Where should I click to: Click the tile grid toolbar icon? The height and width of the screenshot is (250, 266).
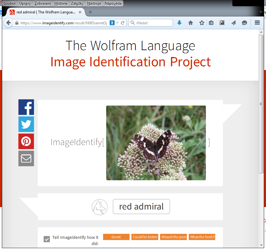(222, 23)
